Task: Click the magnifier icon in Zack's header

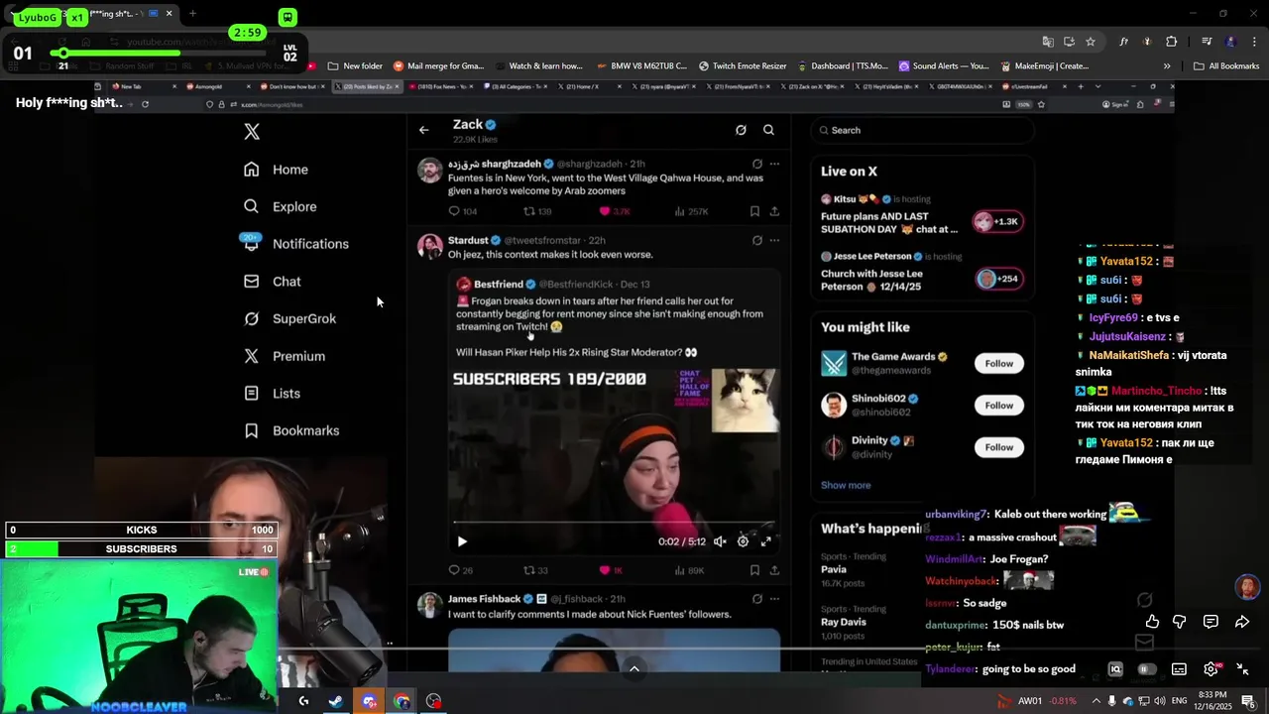Action: pos(768,130)
